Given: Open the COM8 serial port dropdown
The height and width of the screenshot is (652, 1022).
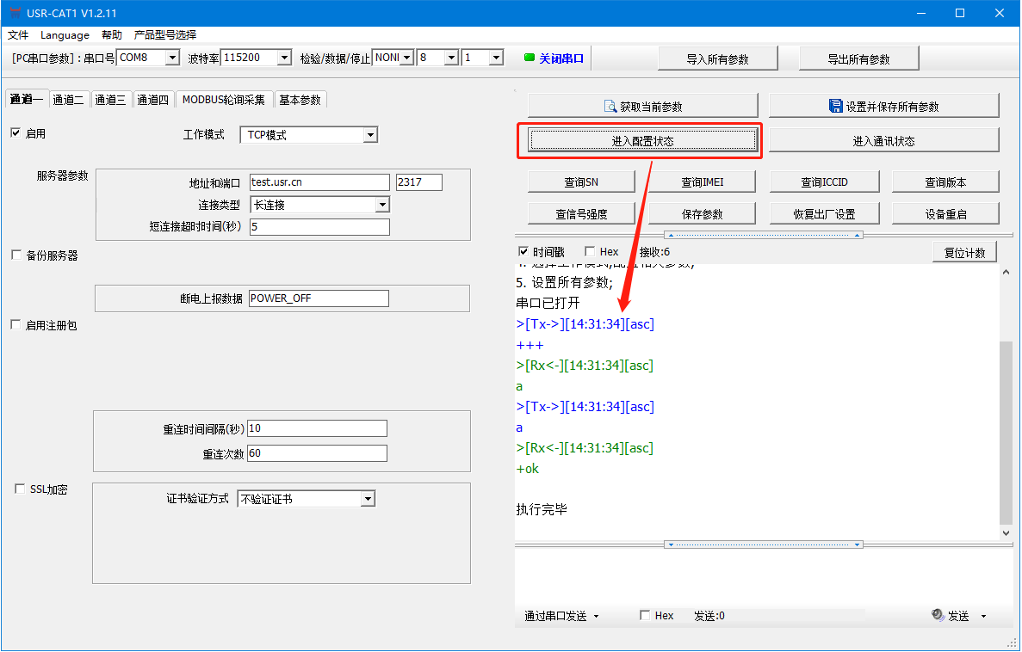Looking at the screenshot, I should (172, 58).
